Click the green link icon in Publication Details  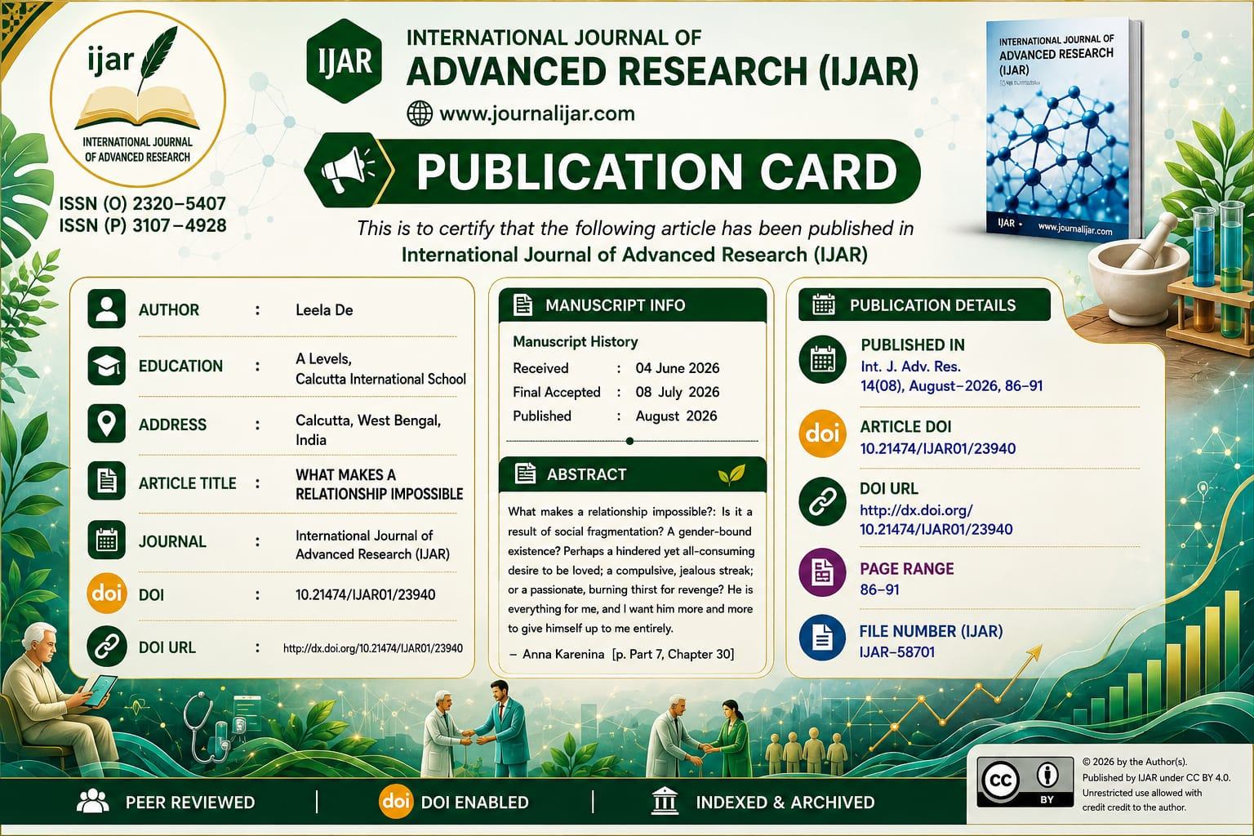point(822,501)
